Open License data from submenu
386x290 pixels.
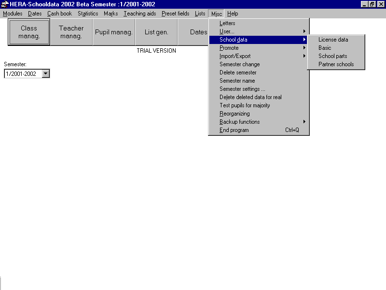pos(336,40)
